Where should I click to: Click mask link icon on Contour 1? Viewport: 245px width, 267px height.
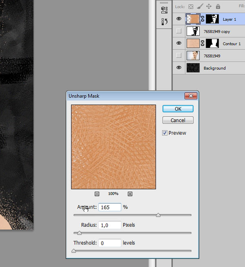tap(203, 44)
